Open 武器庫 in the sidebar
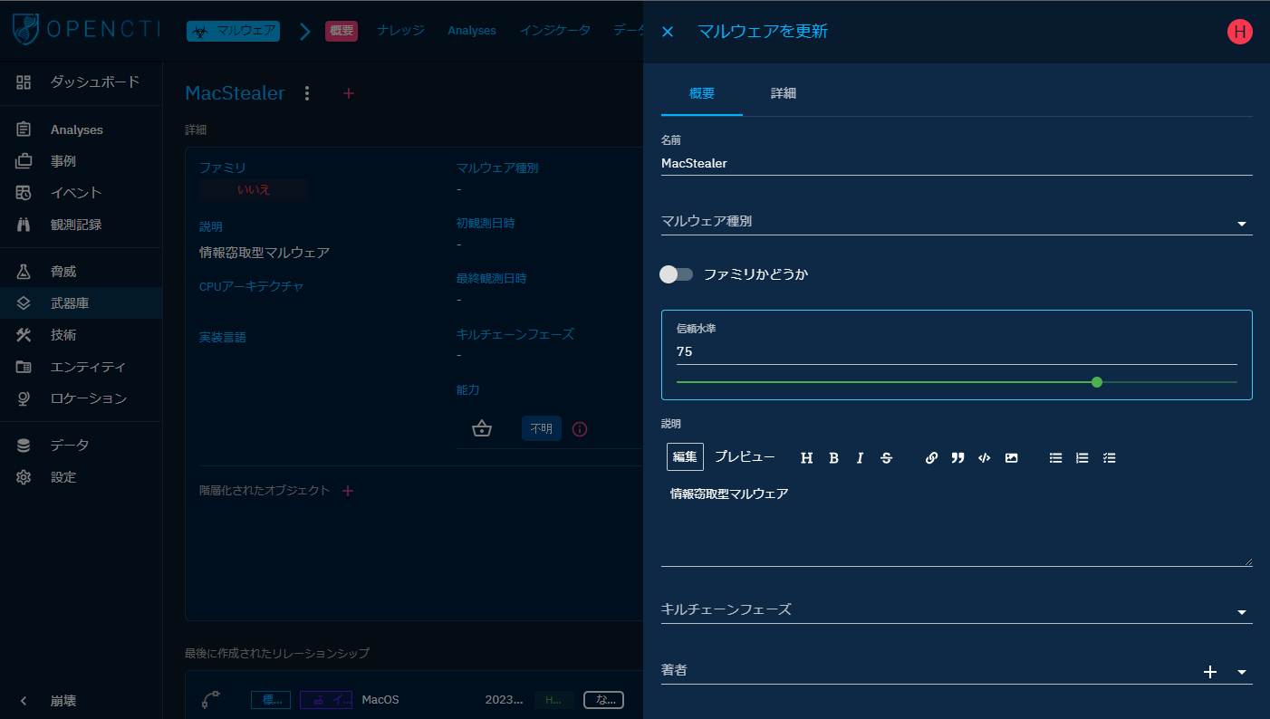This screenshot has height=719, width=1270. (82, 303)
